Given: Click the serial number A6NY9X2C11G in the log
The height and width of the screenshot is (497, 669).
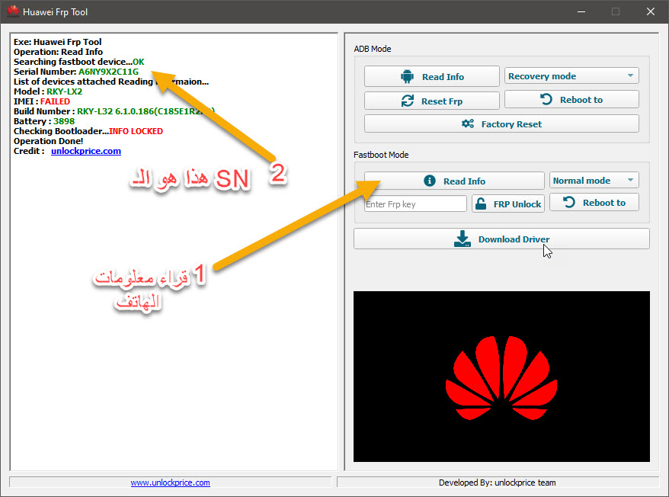Looking at the screenshot, I should click(108, 72).
